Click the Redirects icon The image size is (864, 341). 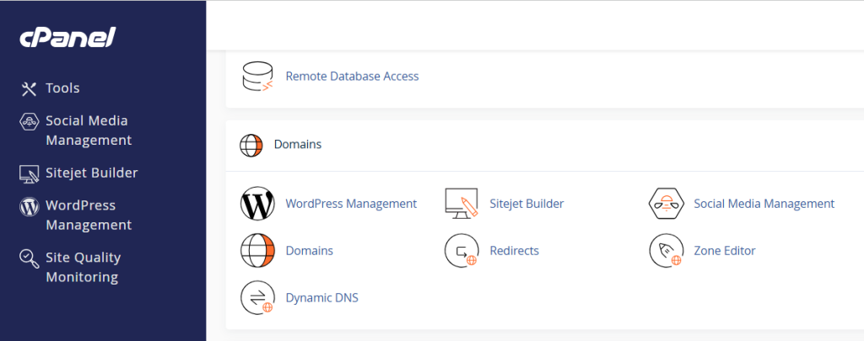click(462, 251)
